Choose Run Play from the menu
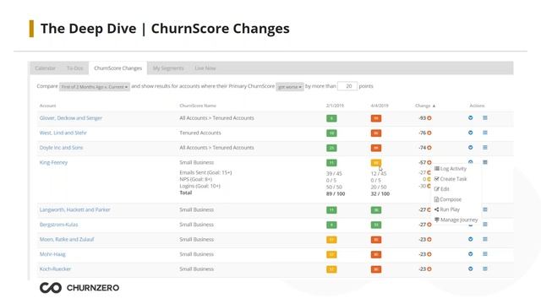 [447, 209]
